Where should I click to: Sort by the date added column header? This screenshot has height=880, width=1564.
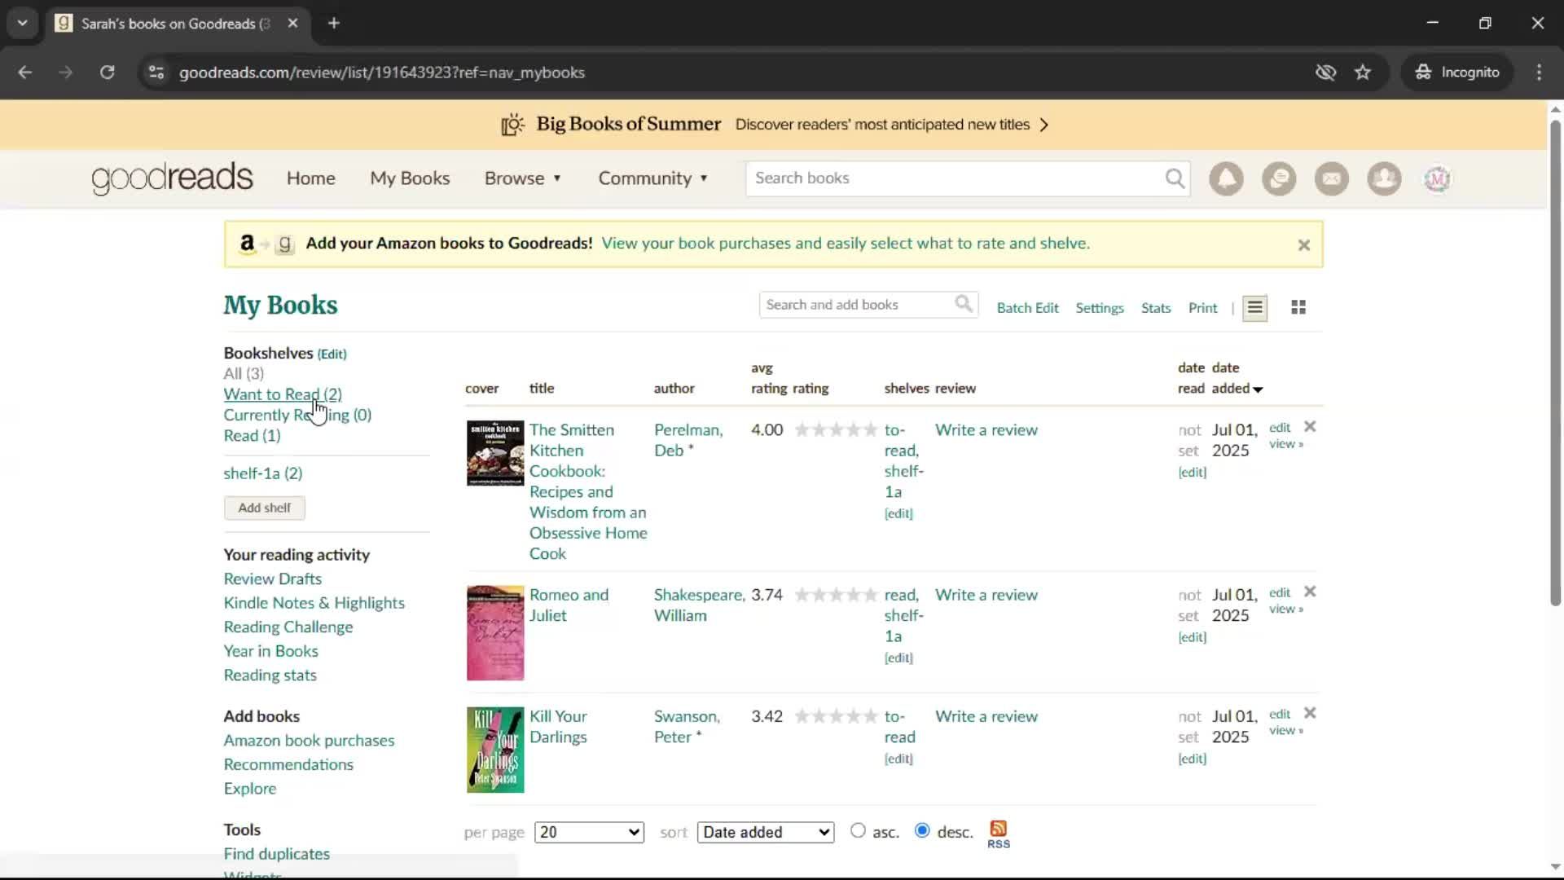pos(1237,378)
